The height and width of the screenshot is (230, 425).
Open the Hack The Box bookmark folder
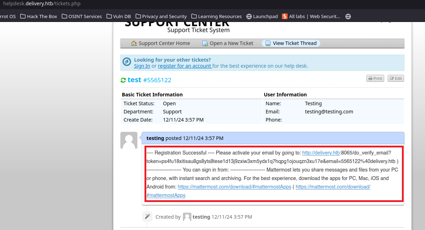[x=39, y=16]
